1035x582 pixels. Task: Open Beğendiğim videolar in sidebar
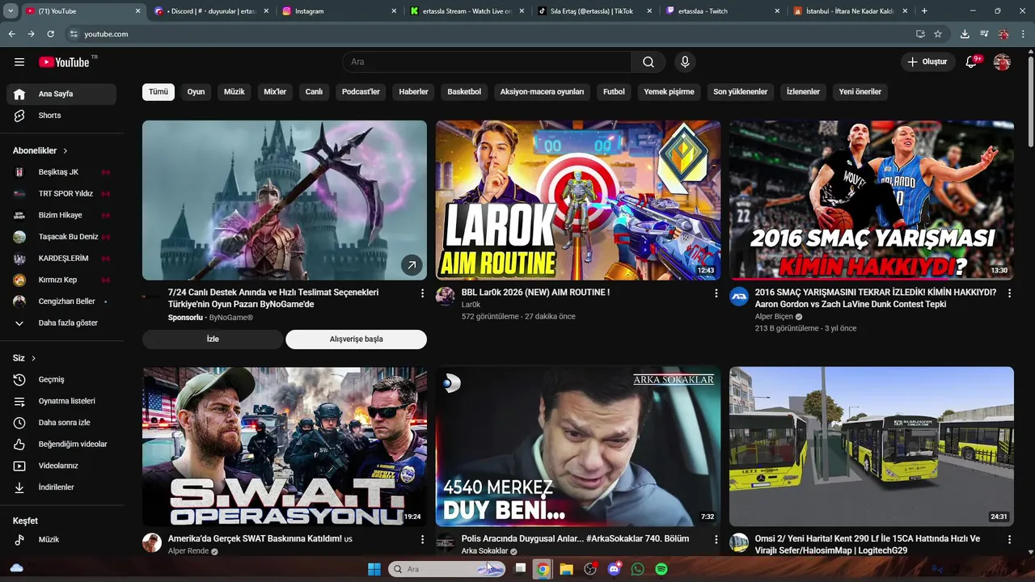61,445
